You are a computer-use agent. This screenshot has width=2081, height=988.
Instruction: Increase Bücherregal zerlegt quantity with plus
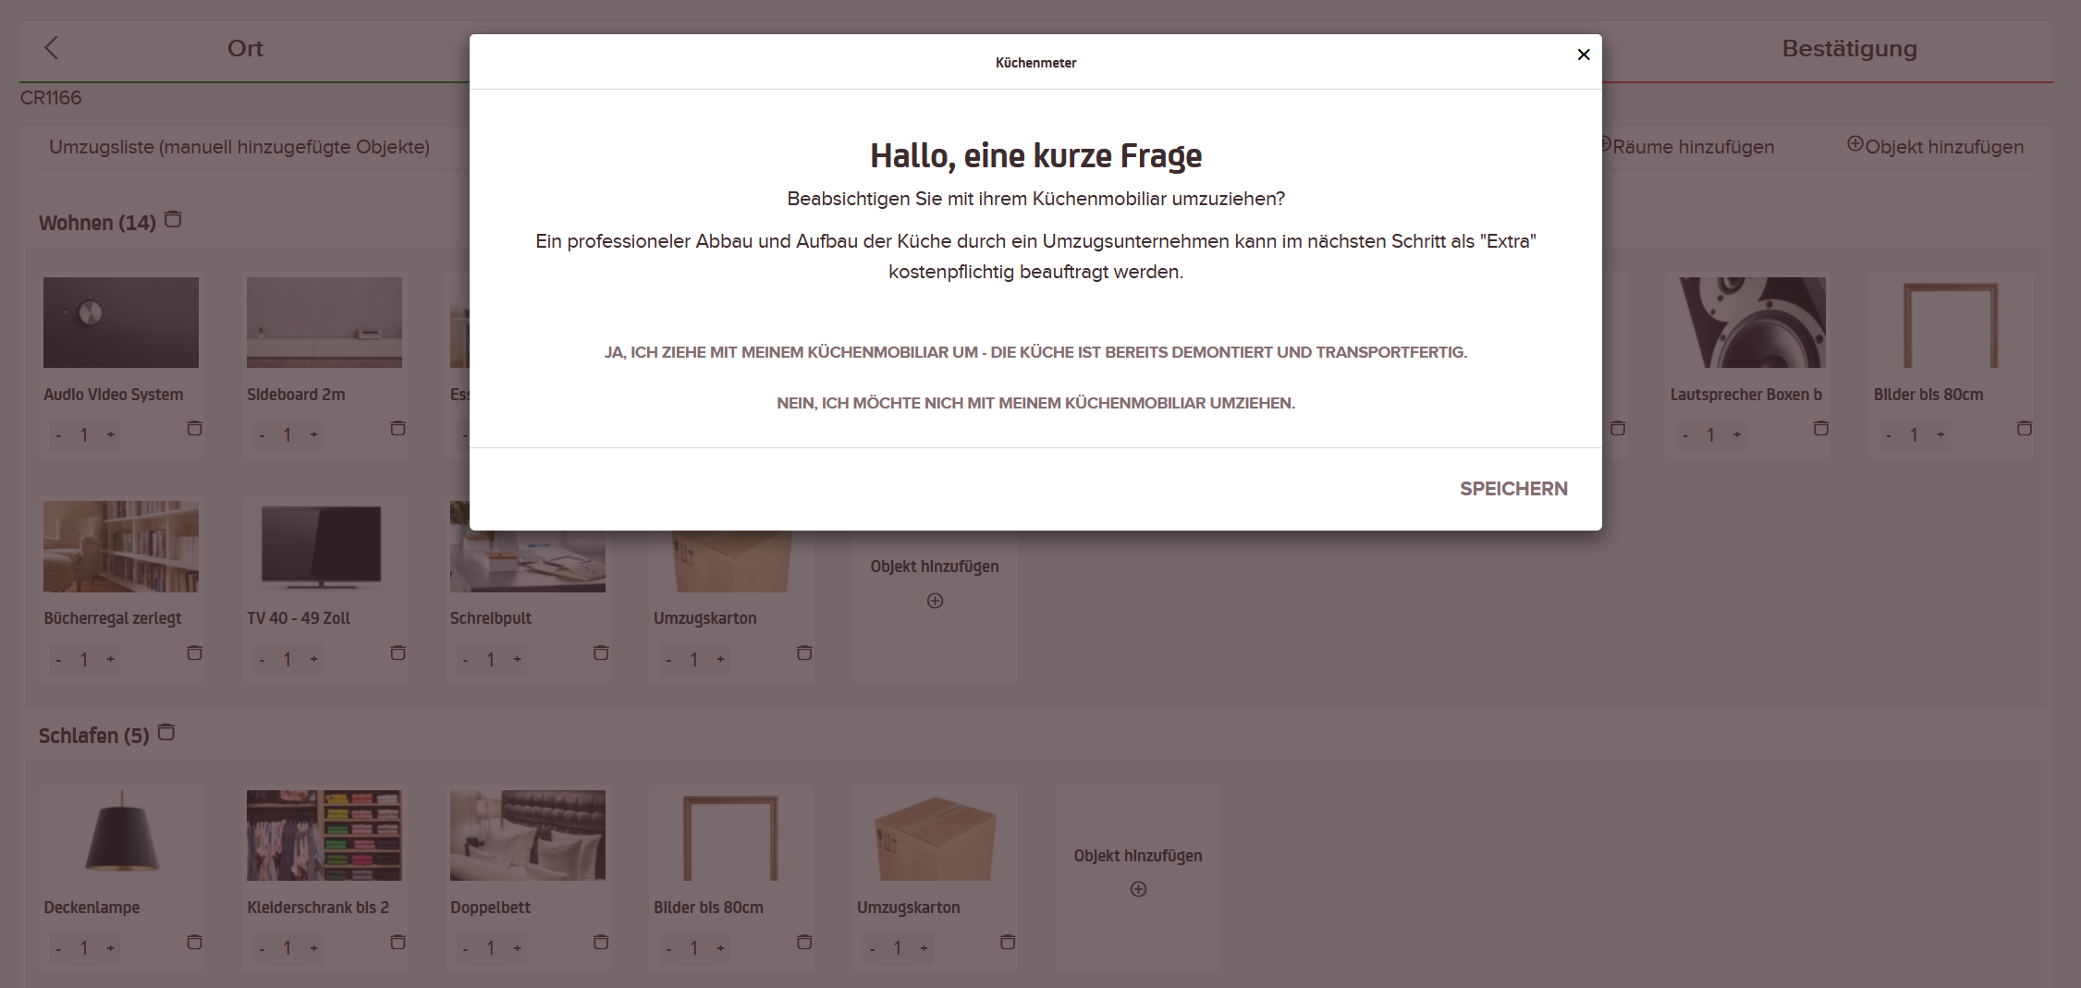[x=110, y=659]
